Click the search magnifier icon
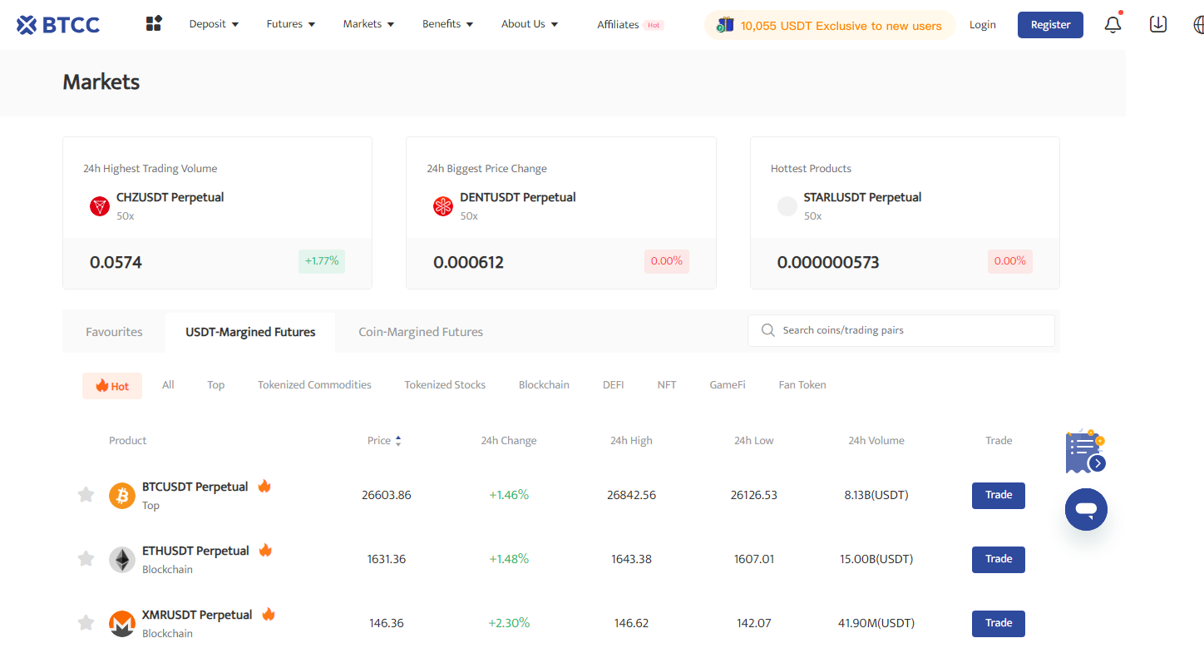The height and width of the screenshot is (648, 1204). pyautogui.click(x=768, y=330)
